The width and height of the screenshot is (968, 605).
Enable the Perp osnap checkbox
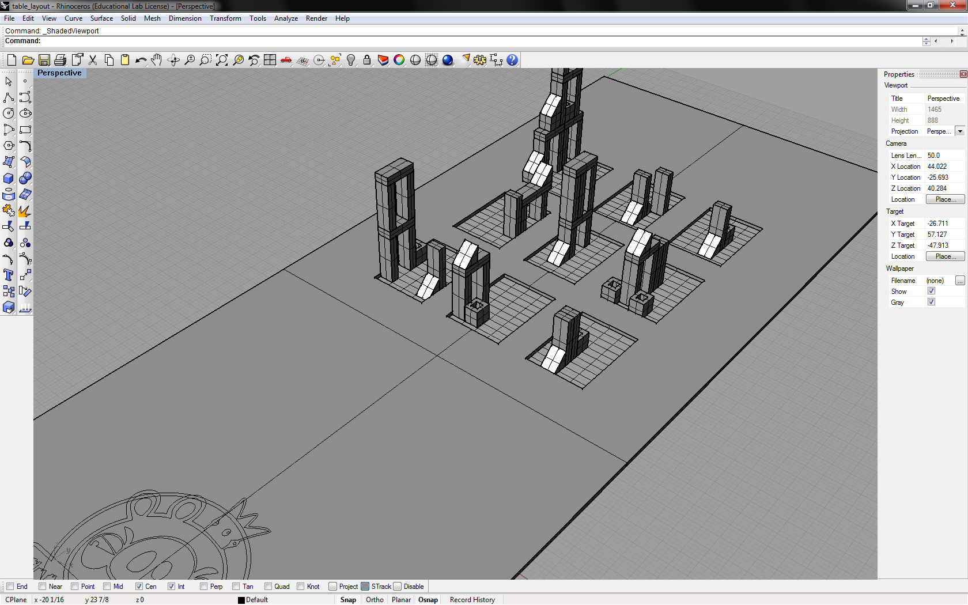pos(203,587)
